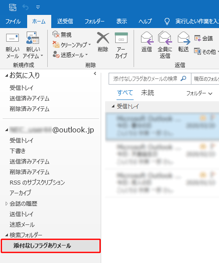Open the 迷惑メール junk menu
This screenshot has width=219, height=263.
[x=71, y=55]
